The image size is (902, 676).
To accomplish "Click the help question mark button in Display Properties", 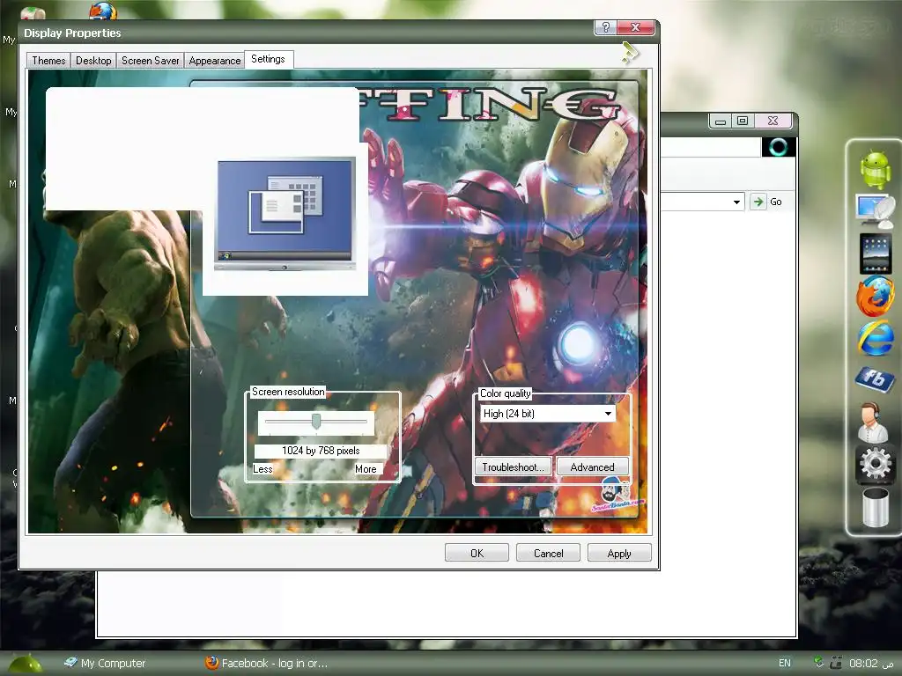I will coord(605,27).
